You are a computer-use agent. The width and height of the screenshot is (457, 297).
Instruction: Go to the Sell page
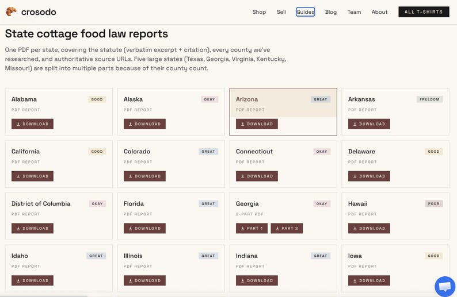281,12
